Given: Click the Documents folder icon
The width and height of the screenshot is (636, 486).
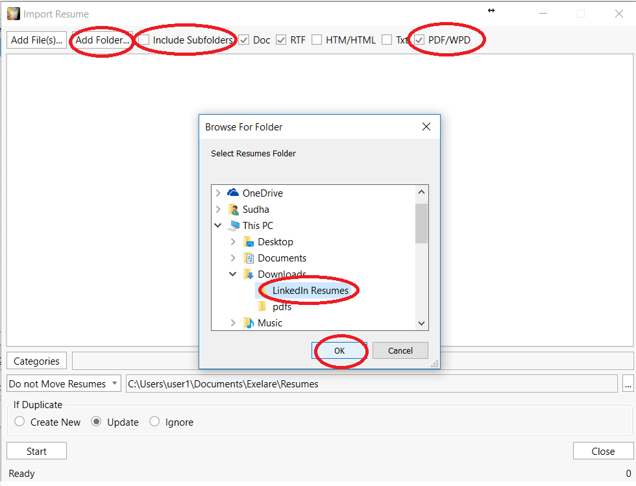Looking at the screenshot, I should click(248, 258).
